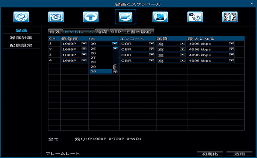Select 録画 in the left sidebar

tap(21, 30)
